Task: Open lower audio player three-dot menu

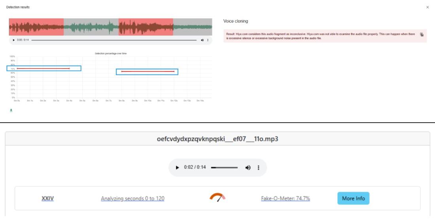Action: 259,168
